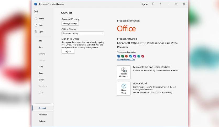Image resolution: width=219 pixels, height=127 pixels.
Task: Click the Word app icon in title bar
Action: (x=36, y=4)
